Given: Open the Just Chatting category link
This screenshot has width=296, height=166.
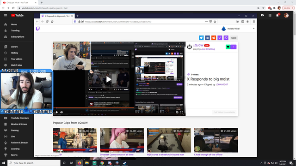Looking at the screenshot, I should (208, 49).
